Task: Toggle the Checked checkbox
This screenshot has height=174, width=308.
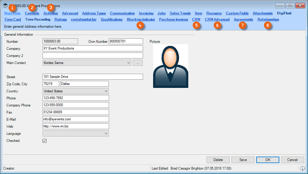Action: pyautogui.click(x=45, y=141)
